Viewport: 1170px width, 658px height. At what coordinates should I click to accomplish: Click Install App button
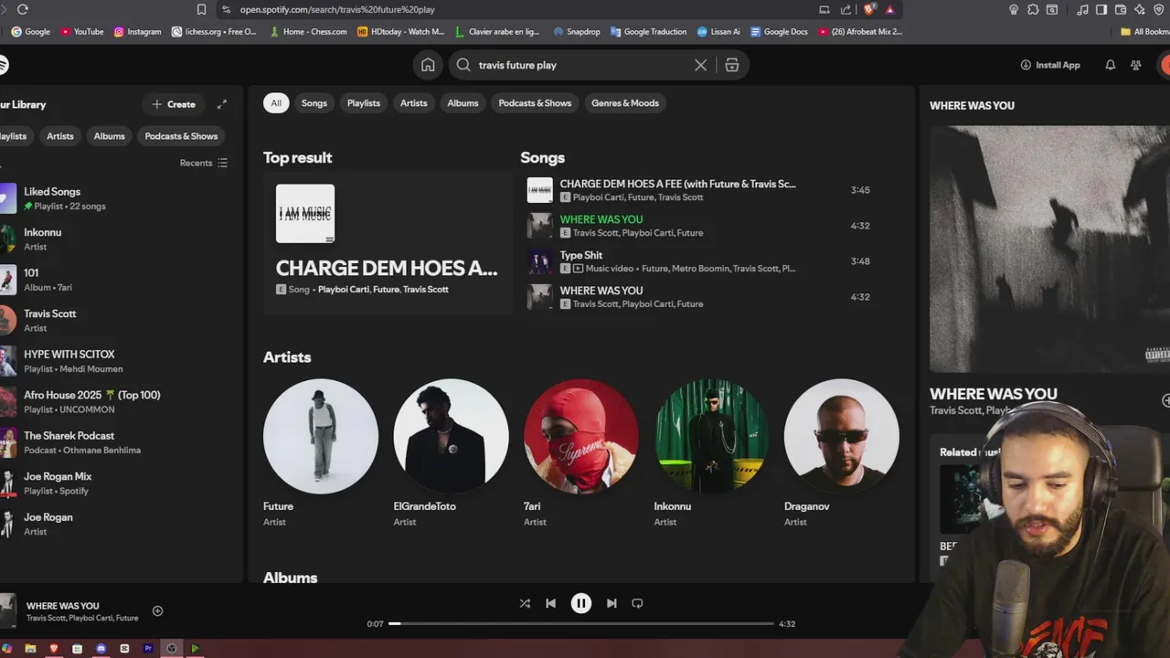1050,65
